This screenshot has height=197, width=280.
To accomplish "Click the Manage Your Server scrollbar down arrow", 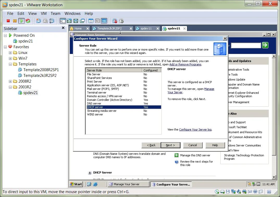I will [x=274, y=177].
